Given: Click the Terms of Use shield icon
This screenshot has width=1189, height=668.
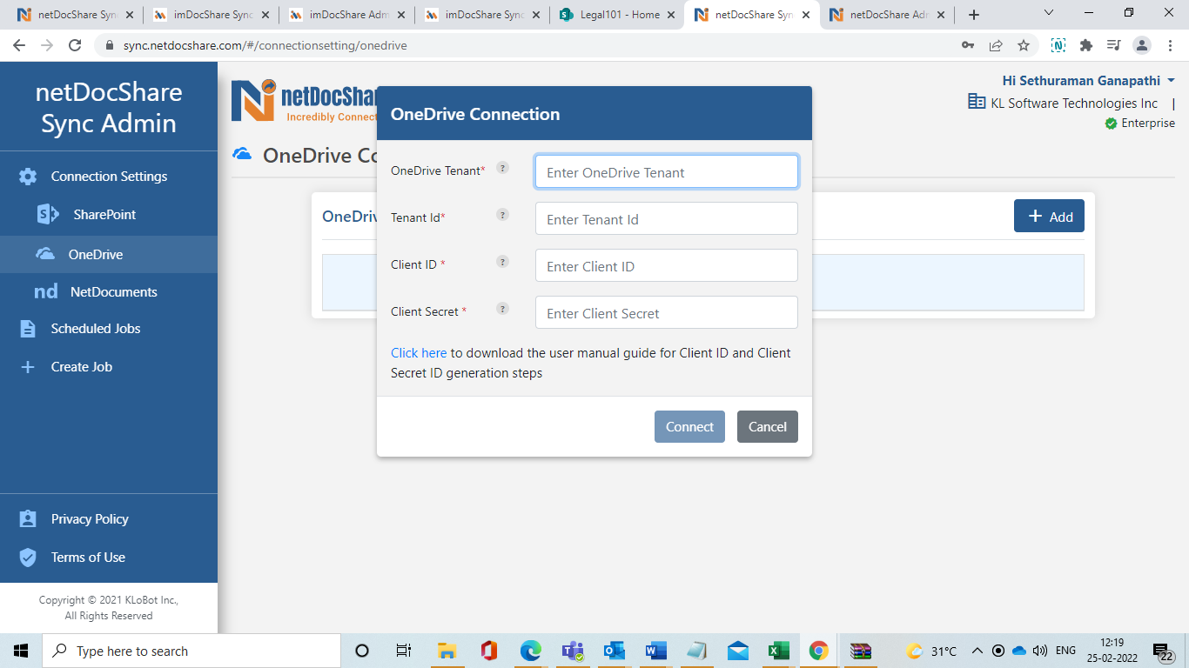Looking at the screenshot, I should click(x=28, y=558).
